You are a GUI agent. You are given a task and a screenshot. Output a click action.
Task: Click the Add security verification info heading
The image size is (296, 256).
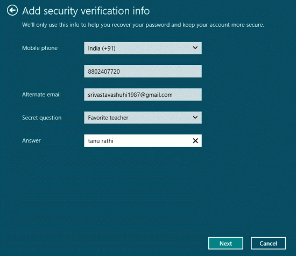tap(86, 11)
